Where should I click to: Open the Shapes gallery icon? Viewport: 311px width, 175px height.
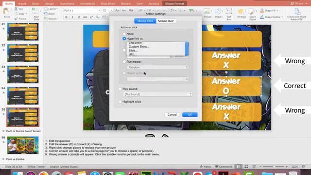point(218,11)
